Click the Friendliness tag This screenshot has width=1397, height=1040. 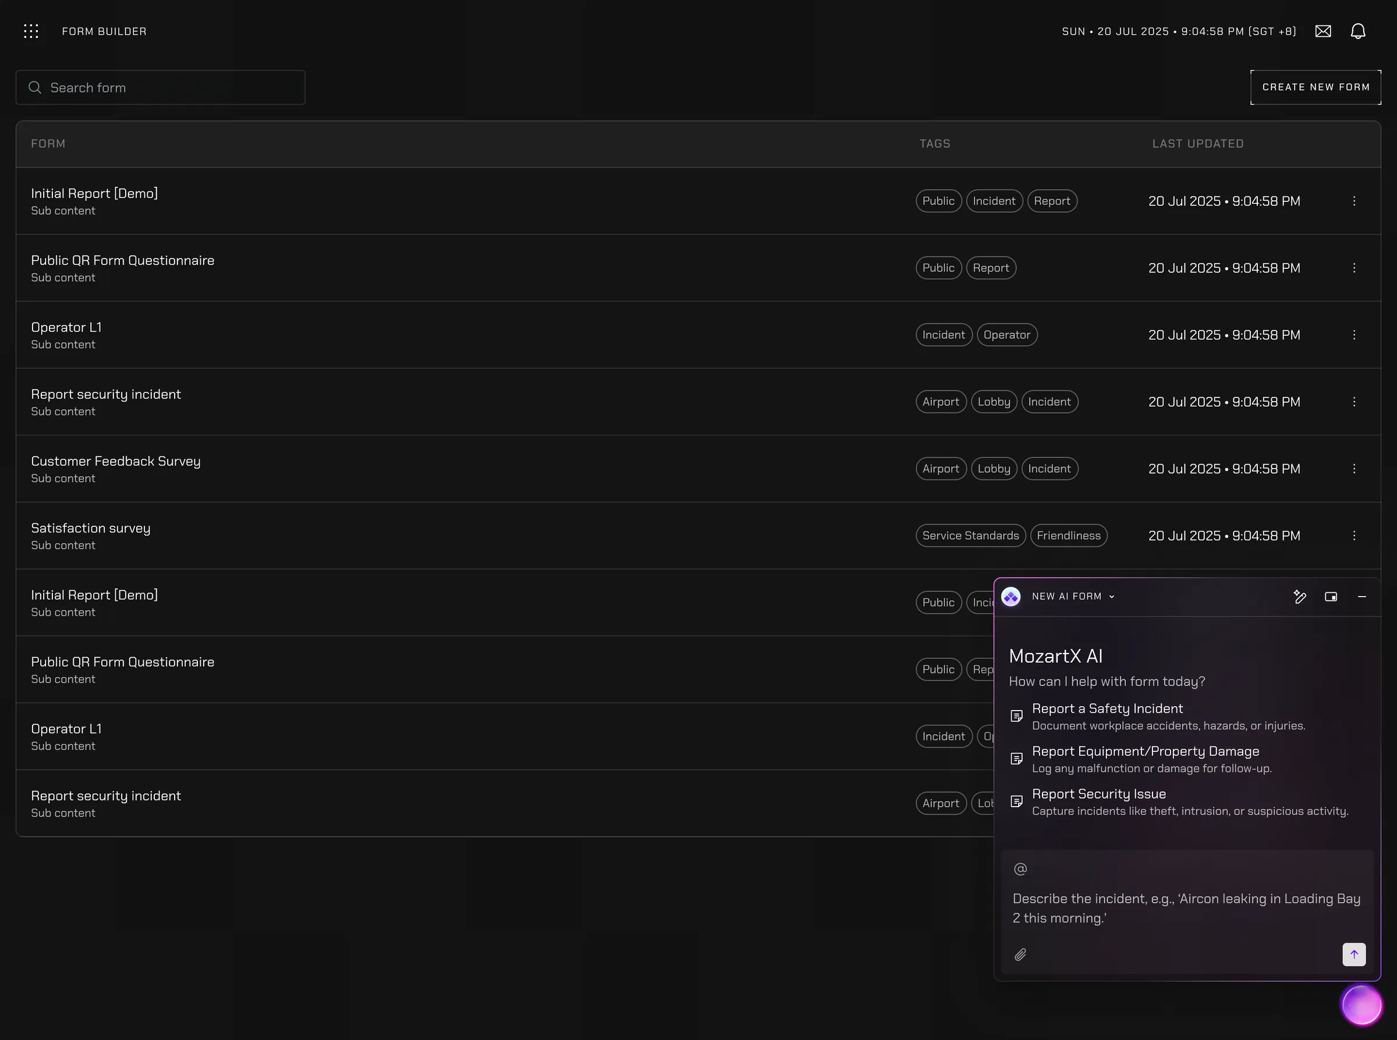pos(1069,535)
